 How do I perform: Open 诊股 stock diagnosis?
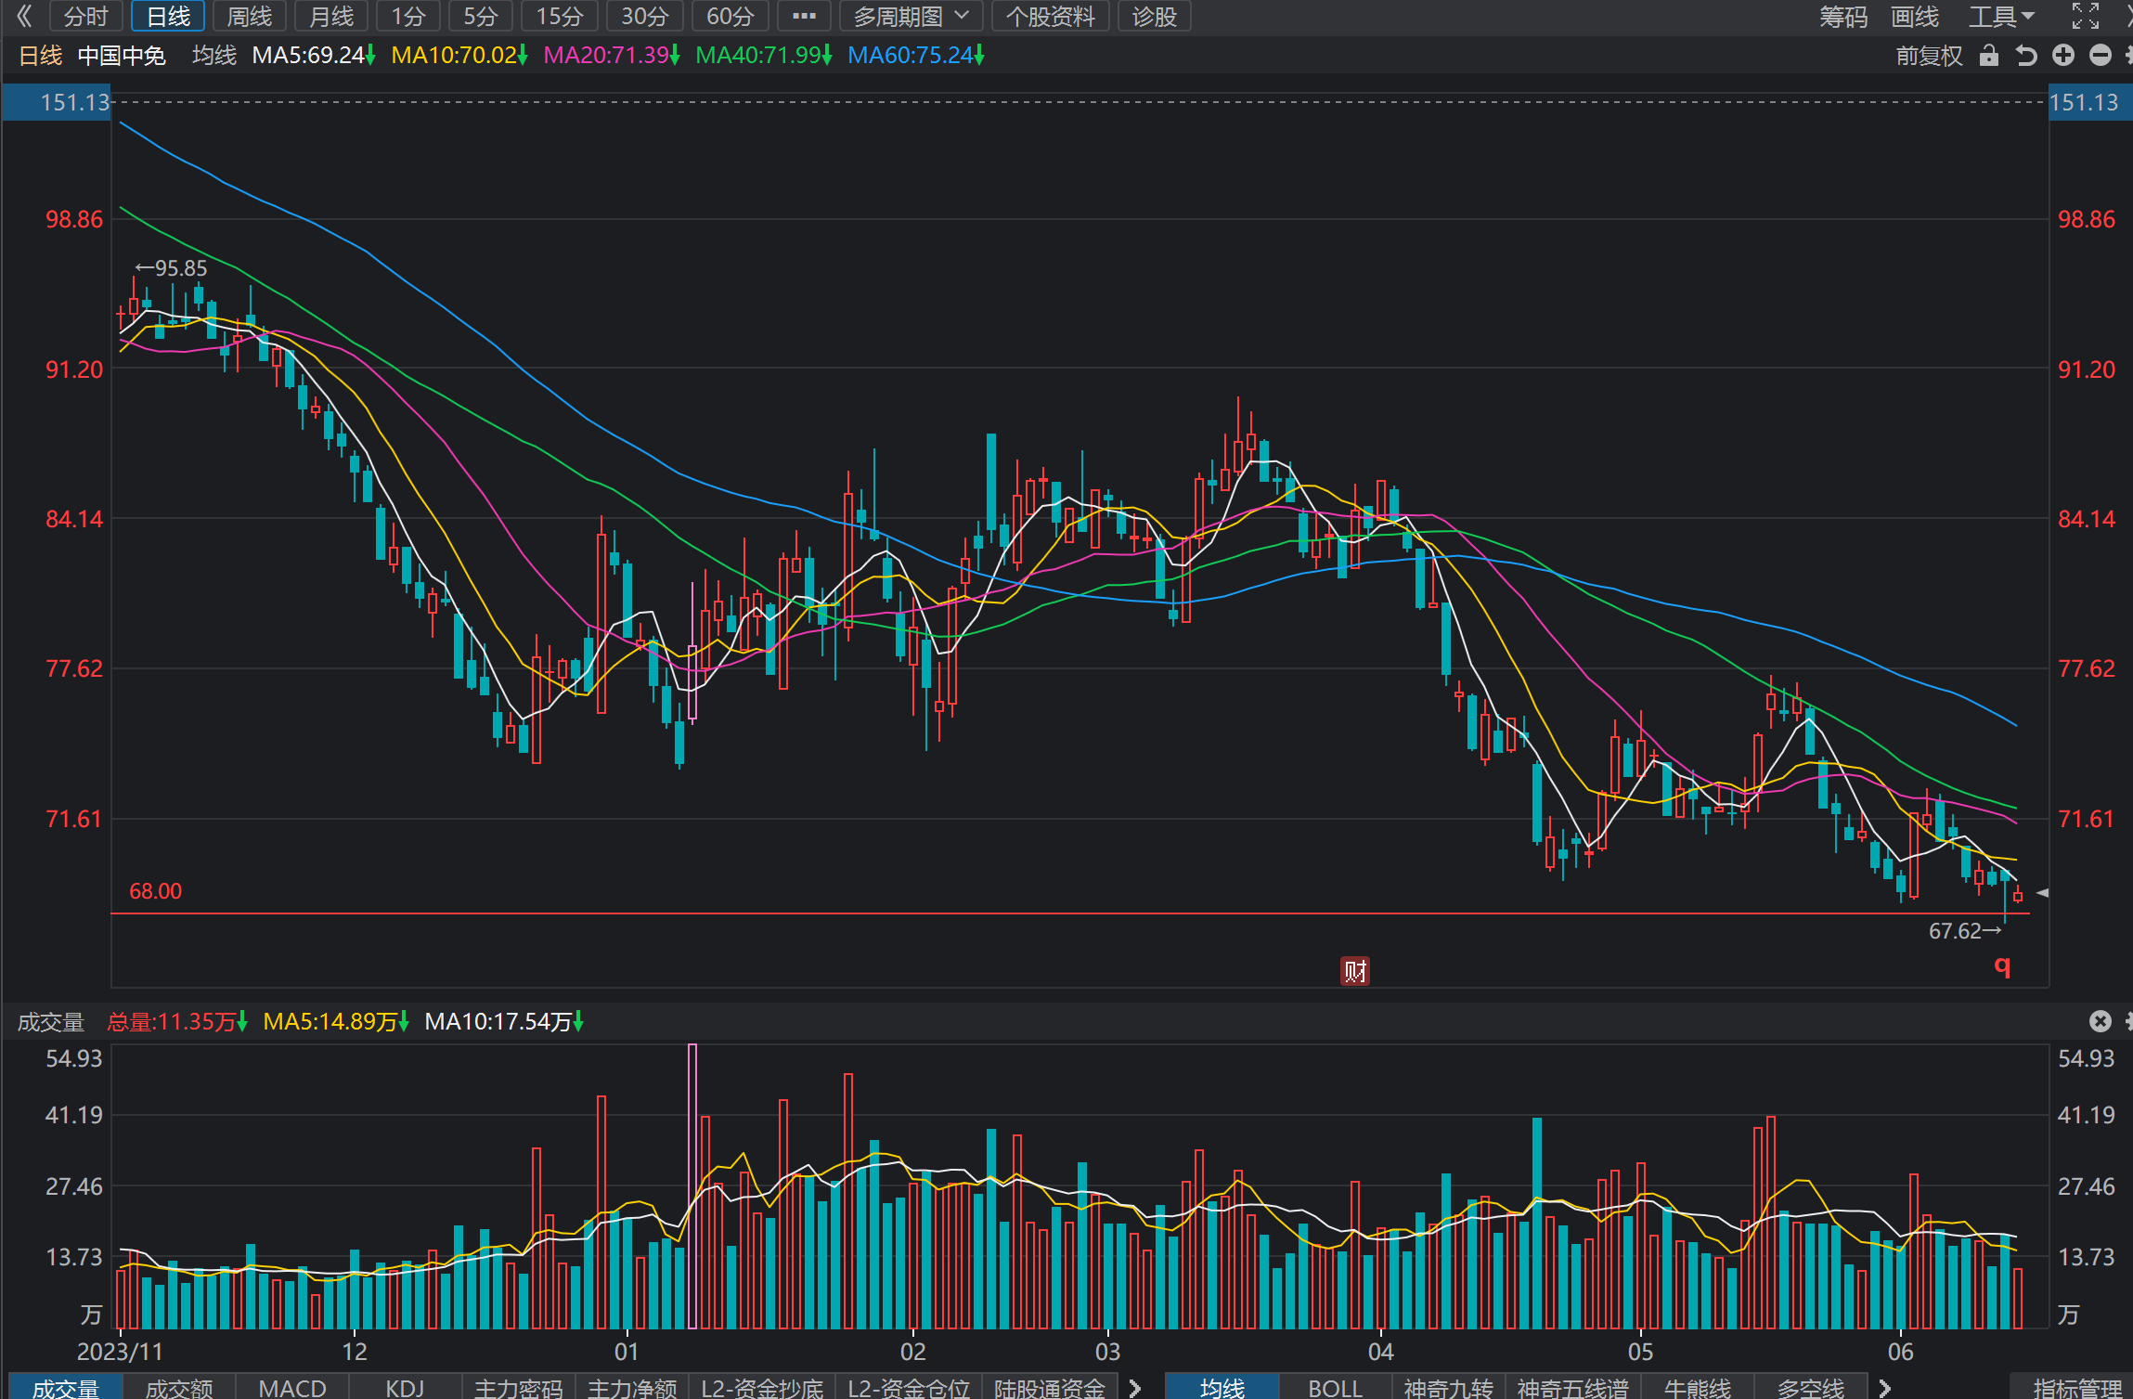pyautogui.click(x=1155, y=16)
